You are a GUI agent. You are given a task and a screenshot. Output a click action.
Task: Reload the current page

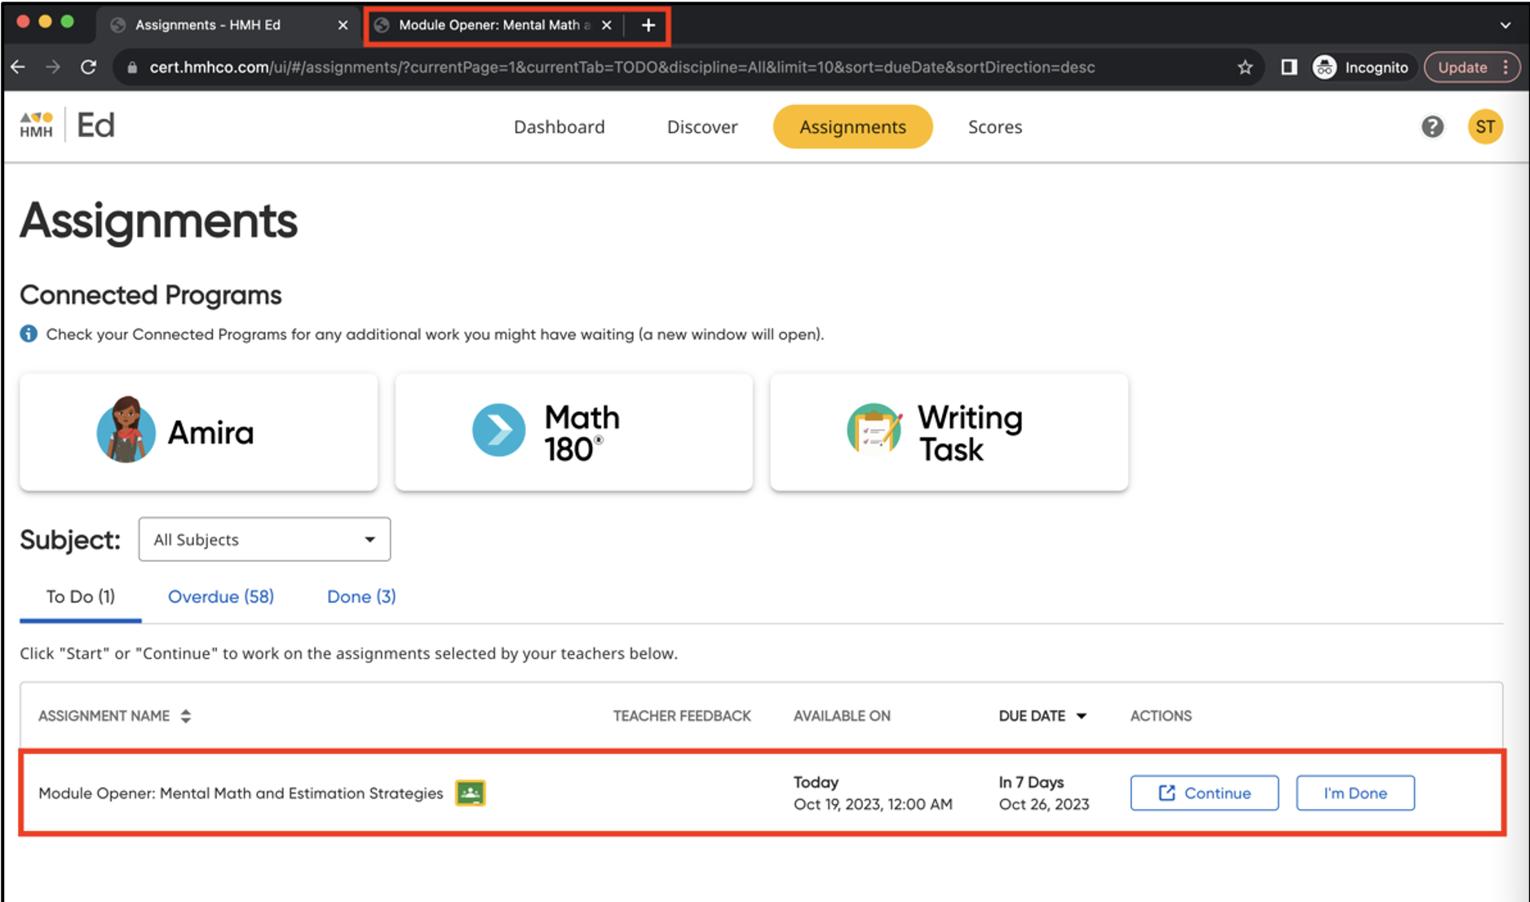89,68
